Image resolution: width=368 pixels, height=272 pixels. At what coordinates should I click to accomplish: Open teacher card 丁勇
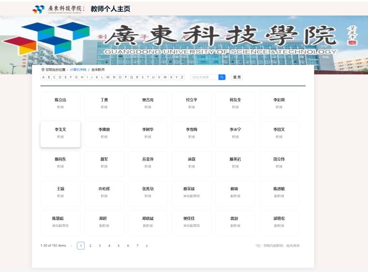(104, 105)
